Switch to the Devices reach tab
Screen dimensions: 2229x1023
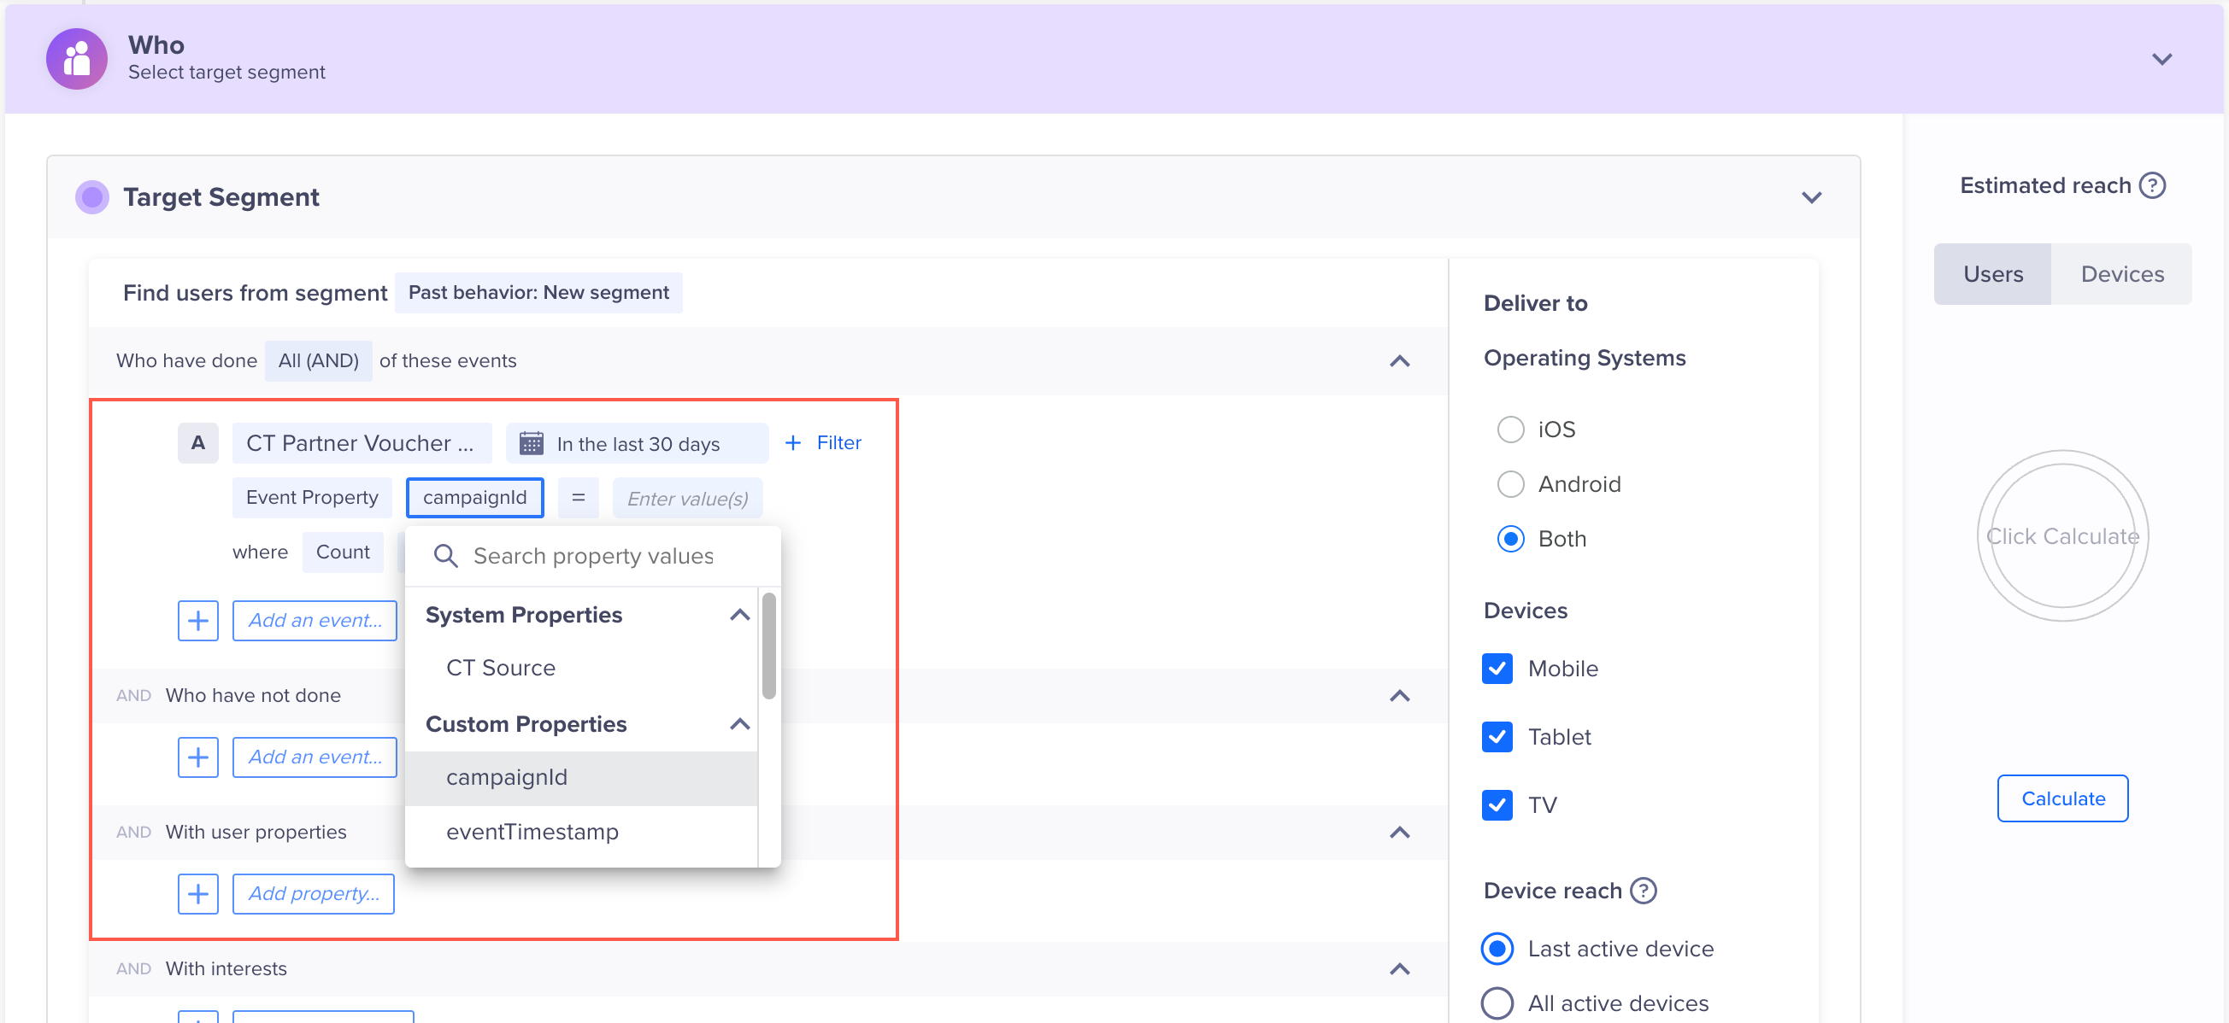coord(2121,274)
